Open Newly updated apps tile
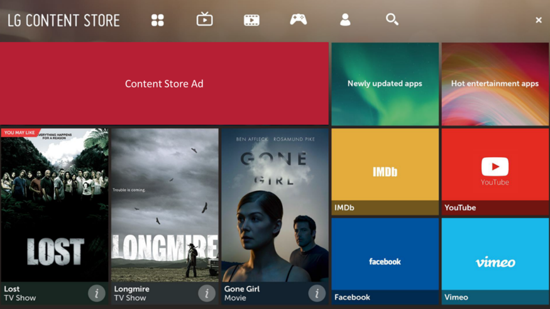The image size is (550, 309). [x=385, y=84]
